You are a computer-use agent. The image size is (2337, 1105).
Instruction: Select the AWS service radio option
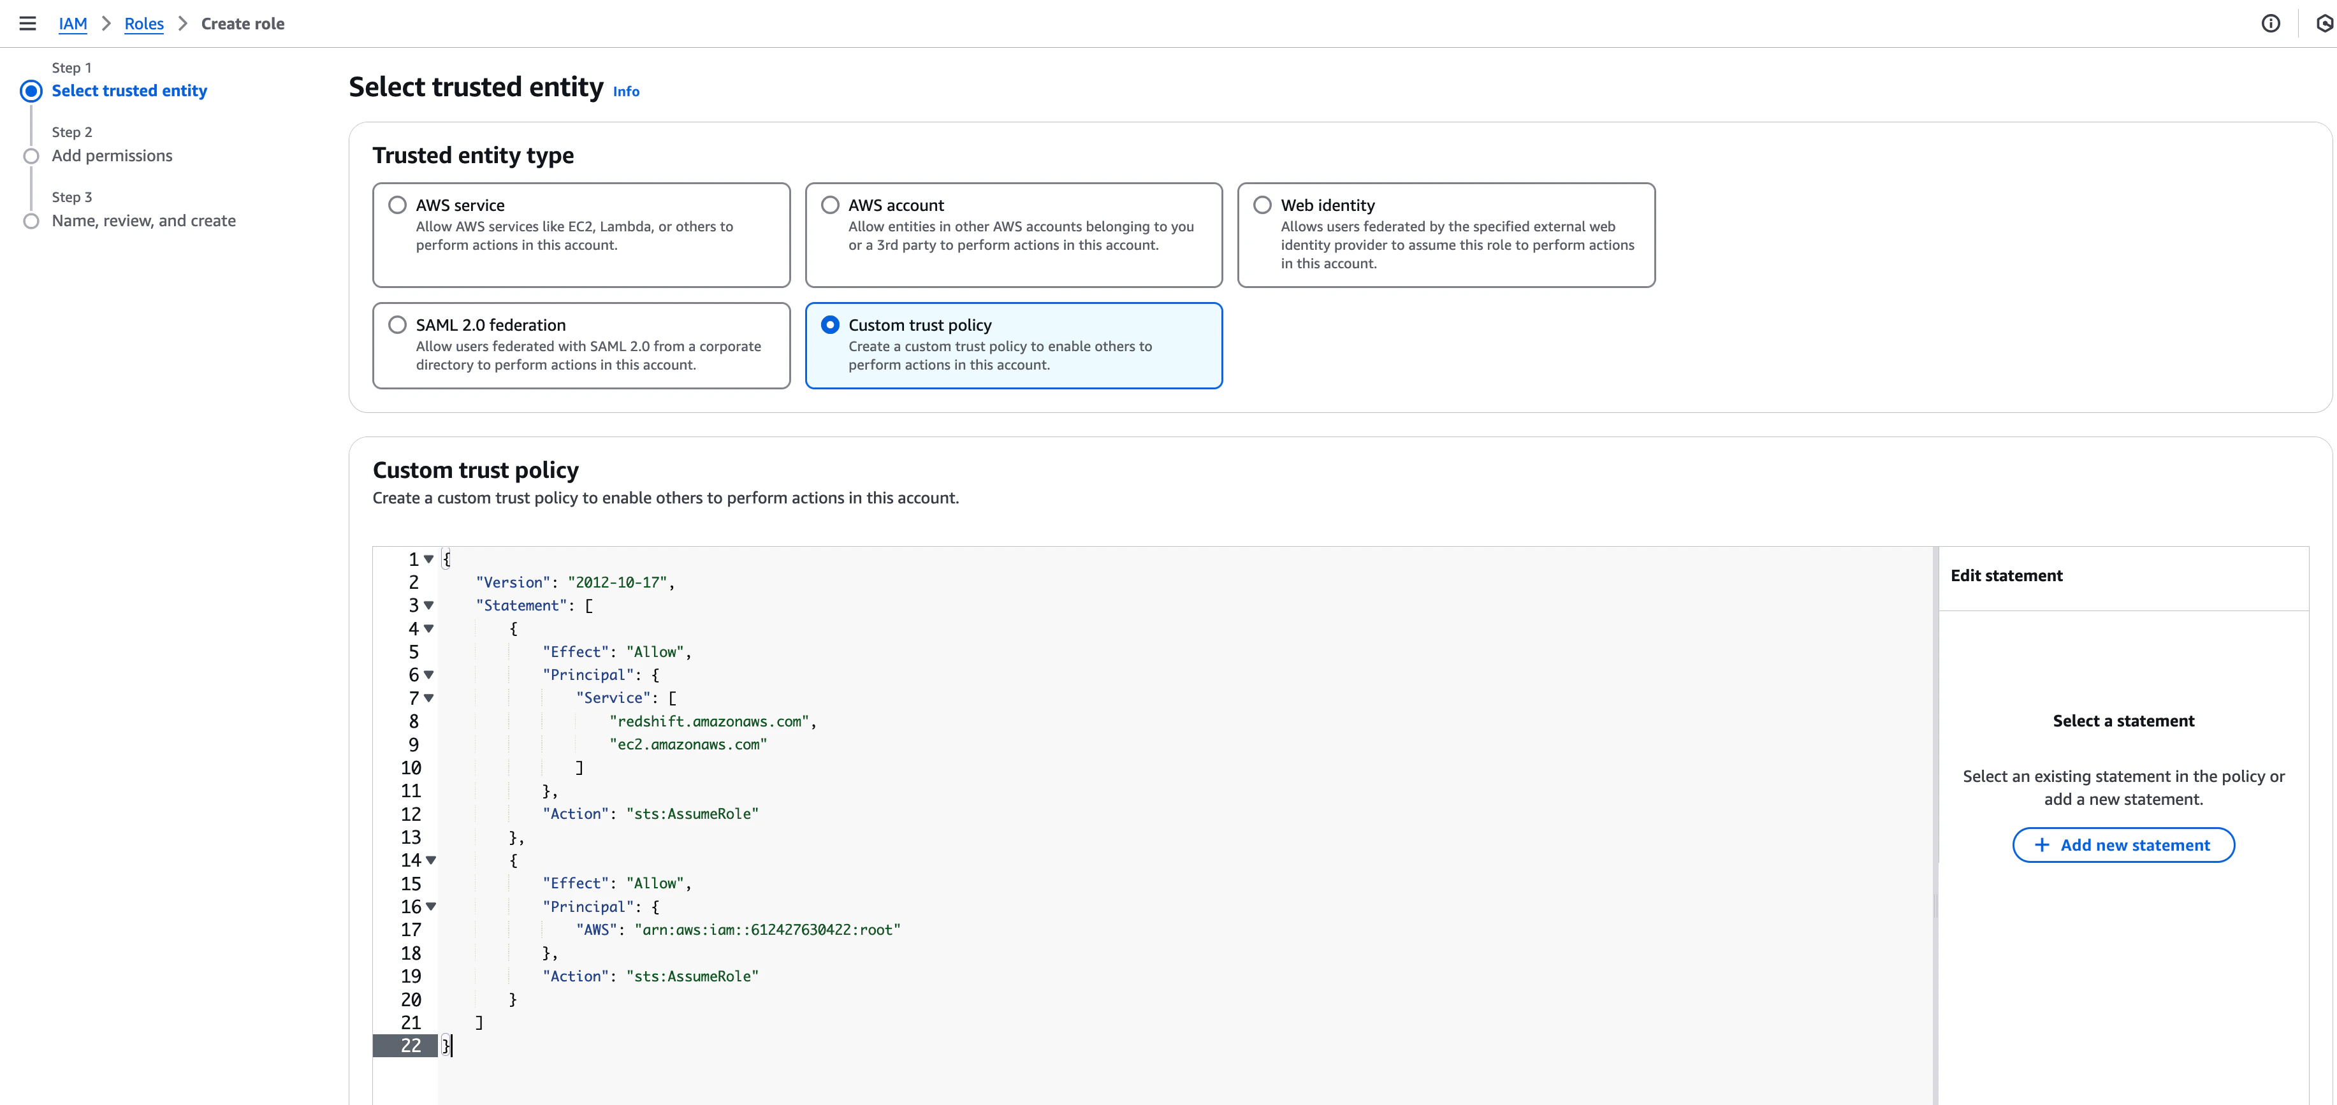pyautogui.click(x=397, y=205)
